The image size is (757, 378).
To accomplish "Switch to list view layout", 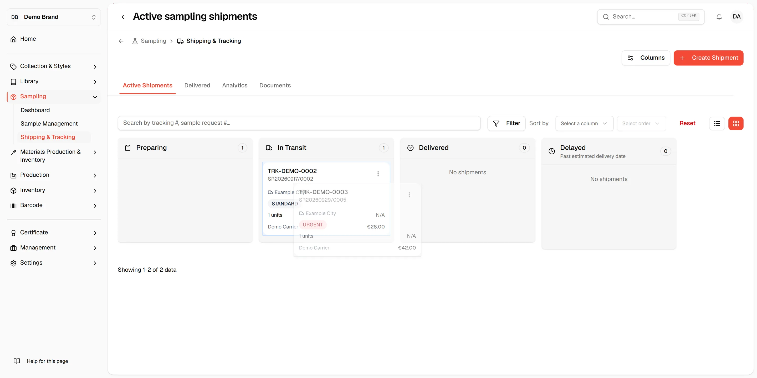I will 717,124.
